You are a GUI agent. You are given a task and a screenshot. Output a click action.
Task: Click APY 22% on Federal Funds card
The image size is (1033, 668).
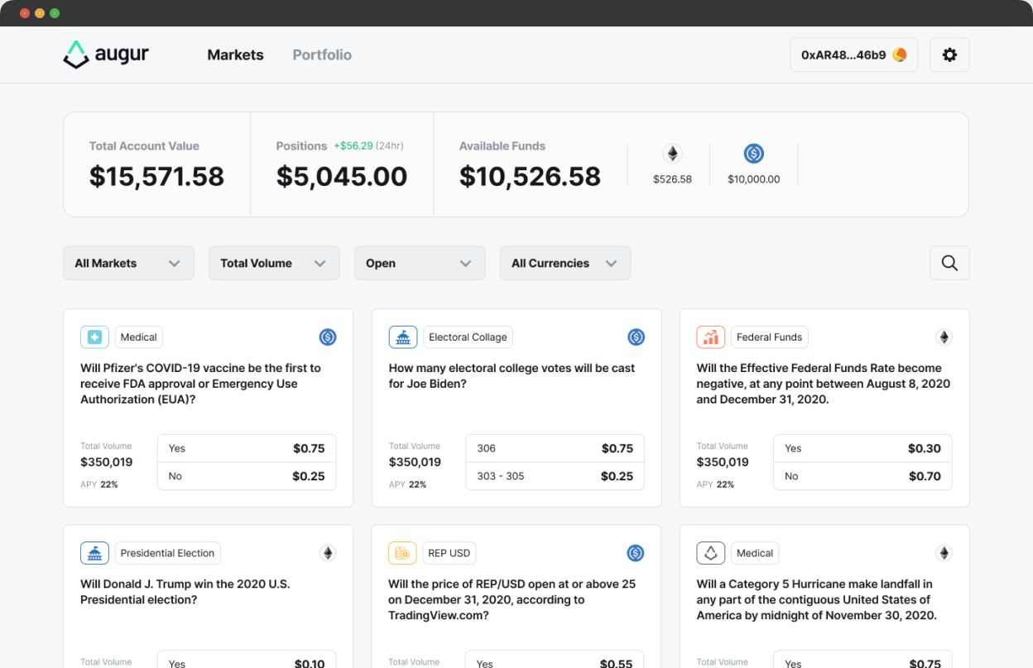point(715,484)
